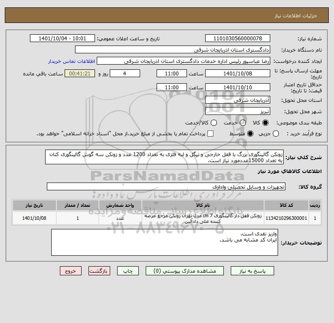Click the request number field 1101030560000078

[238, 38]
